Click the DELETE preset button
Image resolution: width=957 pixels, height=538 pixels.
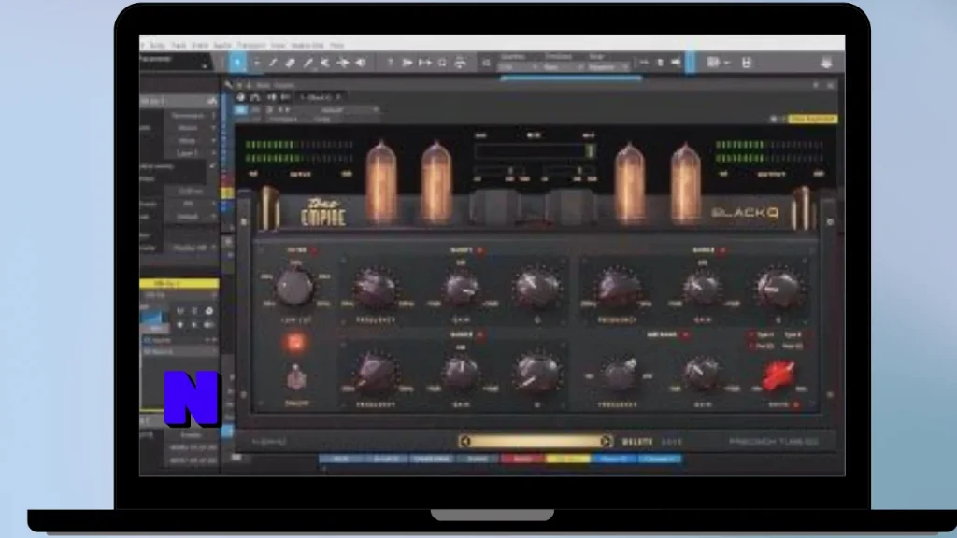(637, 442)
